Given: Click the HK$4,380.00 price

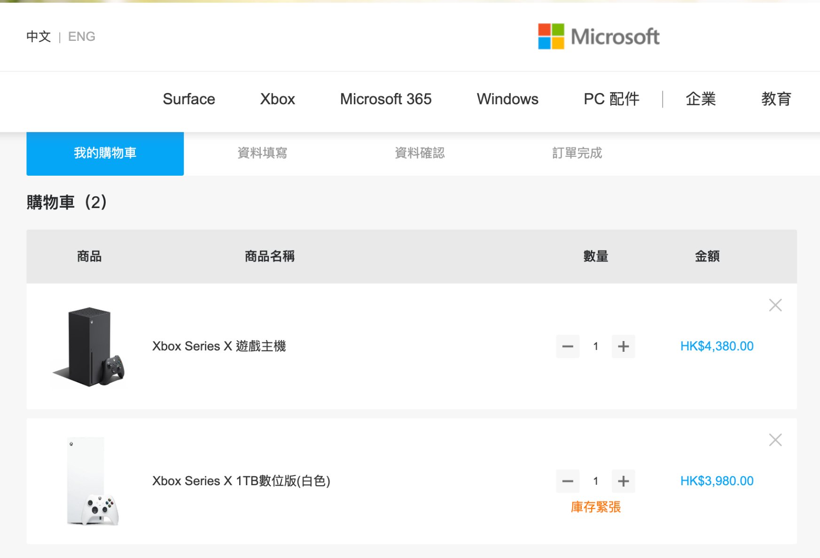Looking at the screenshot, I should coord(717,347).
